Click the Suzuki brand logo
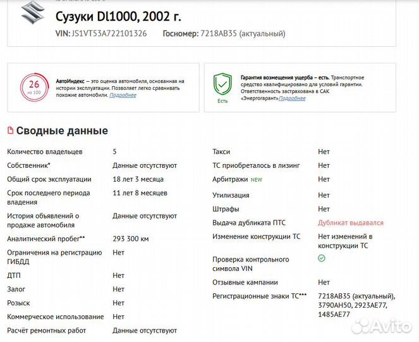This screenshot has width=419, height=342. click(33, 12)
